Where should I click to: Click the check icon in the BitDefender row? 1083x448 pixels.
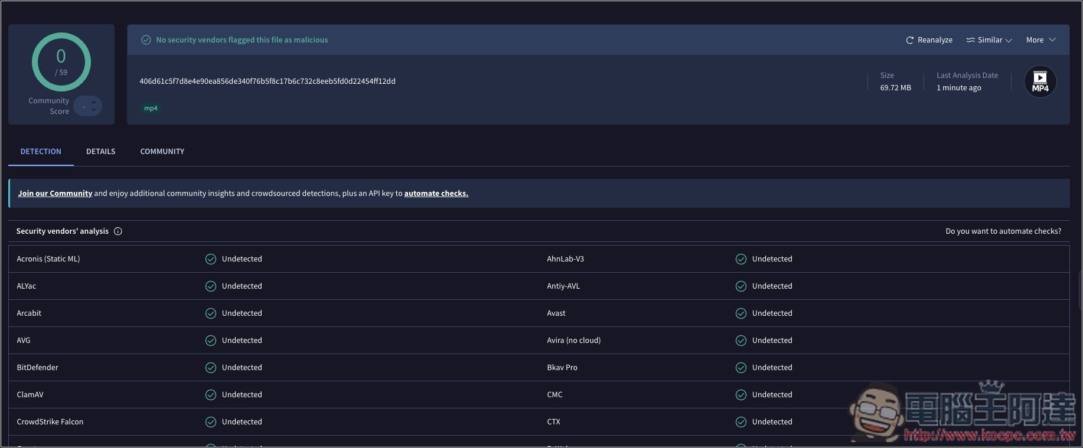point(211,368)
